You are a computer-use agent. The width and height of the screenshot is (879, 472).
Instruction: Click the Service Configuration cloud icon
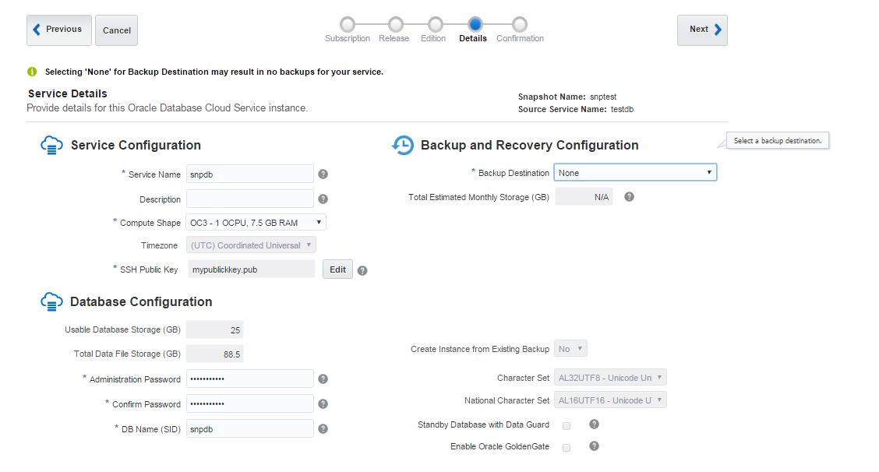tap(51, 145)
